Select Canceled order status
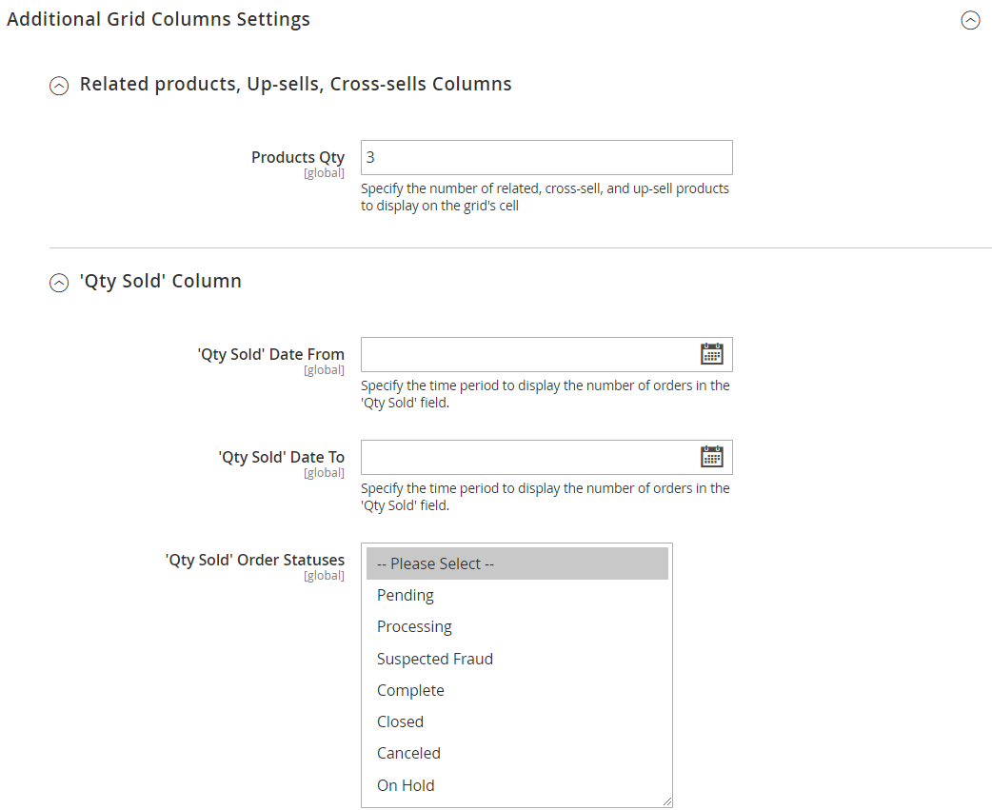Screen dimensions: 992x810 click(517, 753)
